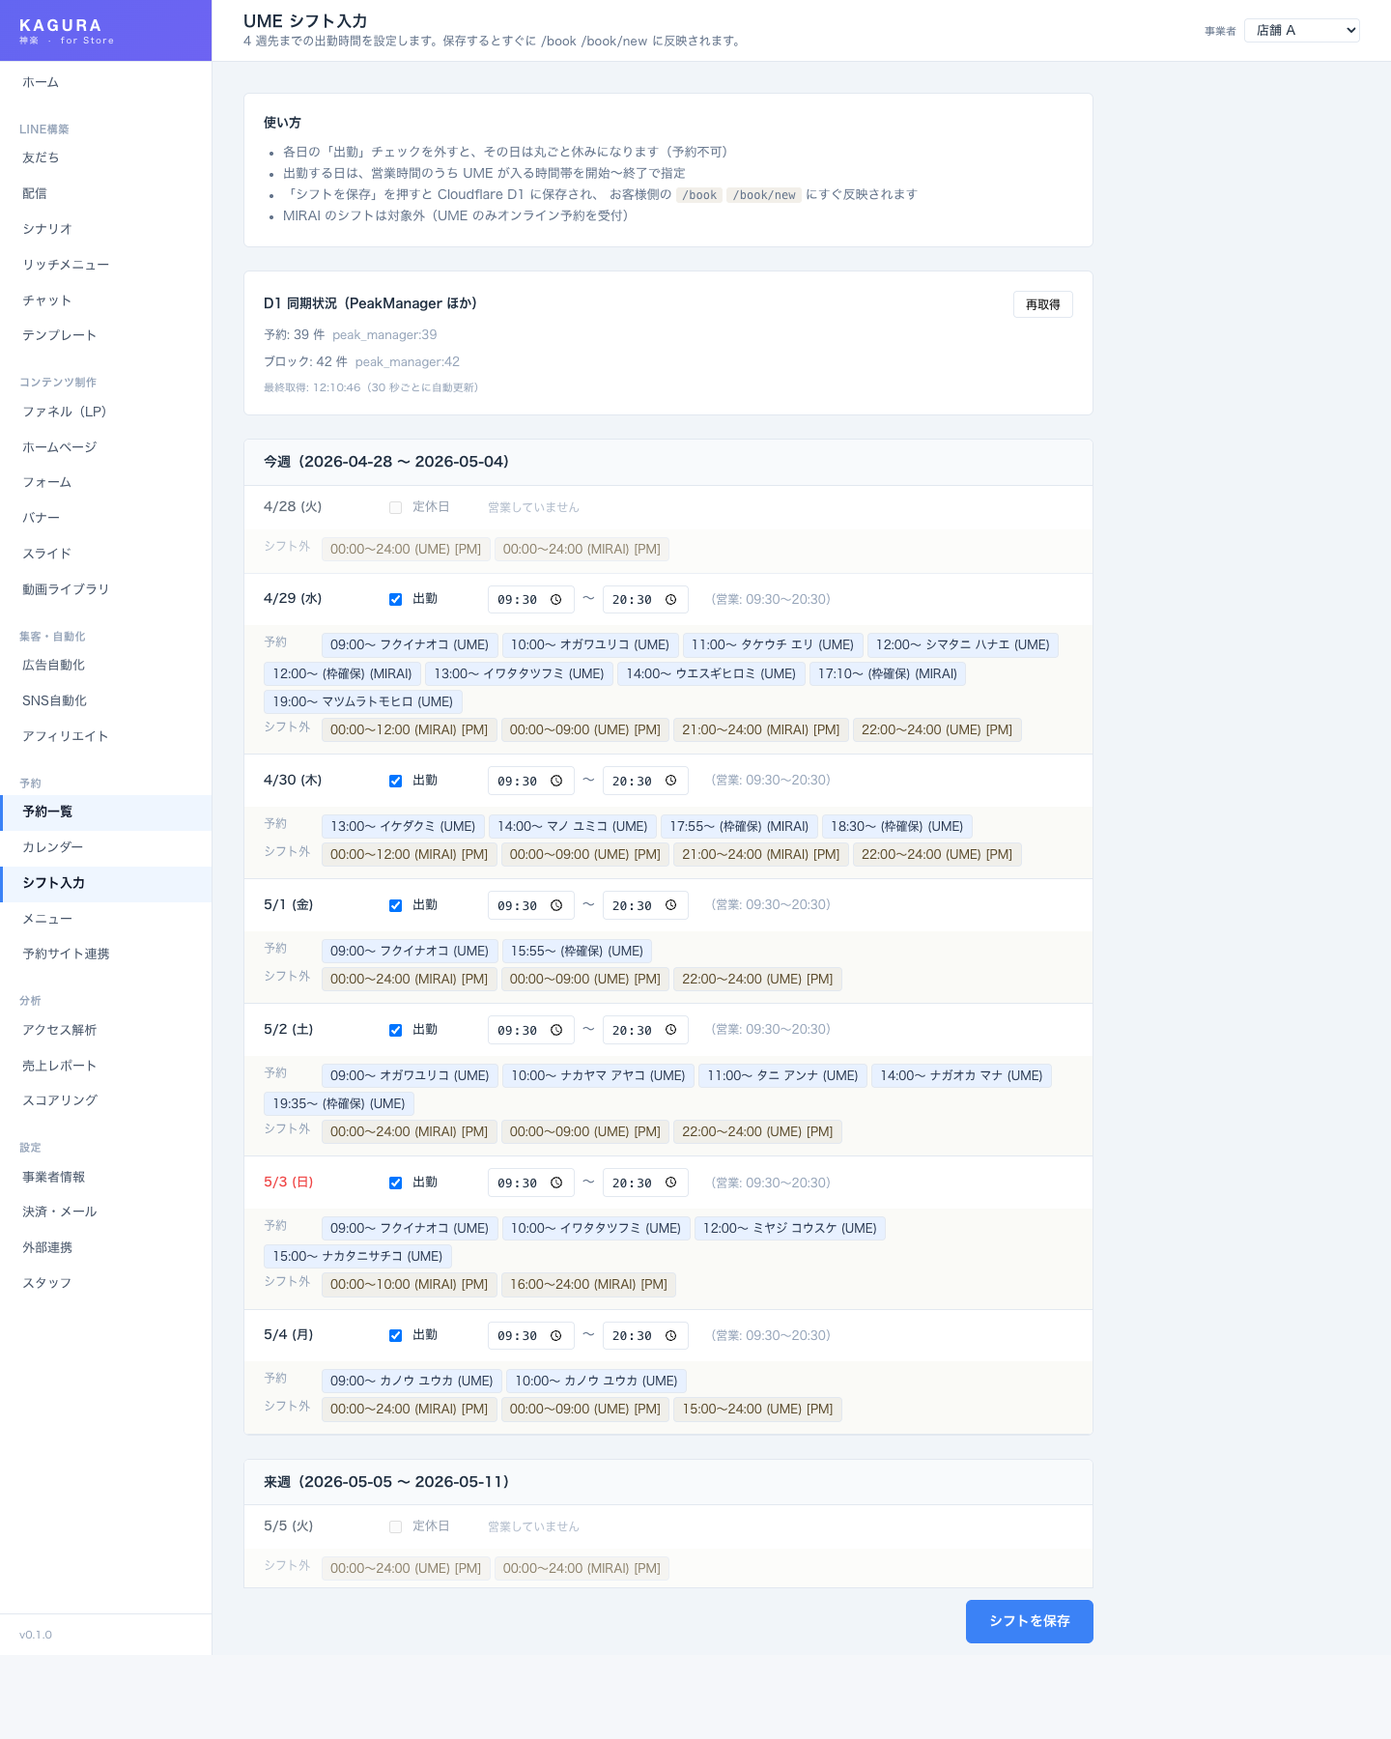Click clock icon in 4/29 start time
Viewport: 1391px width, 1739px height.
pos(556,600)
